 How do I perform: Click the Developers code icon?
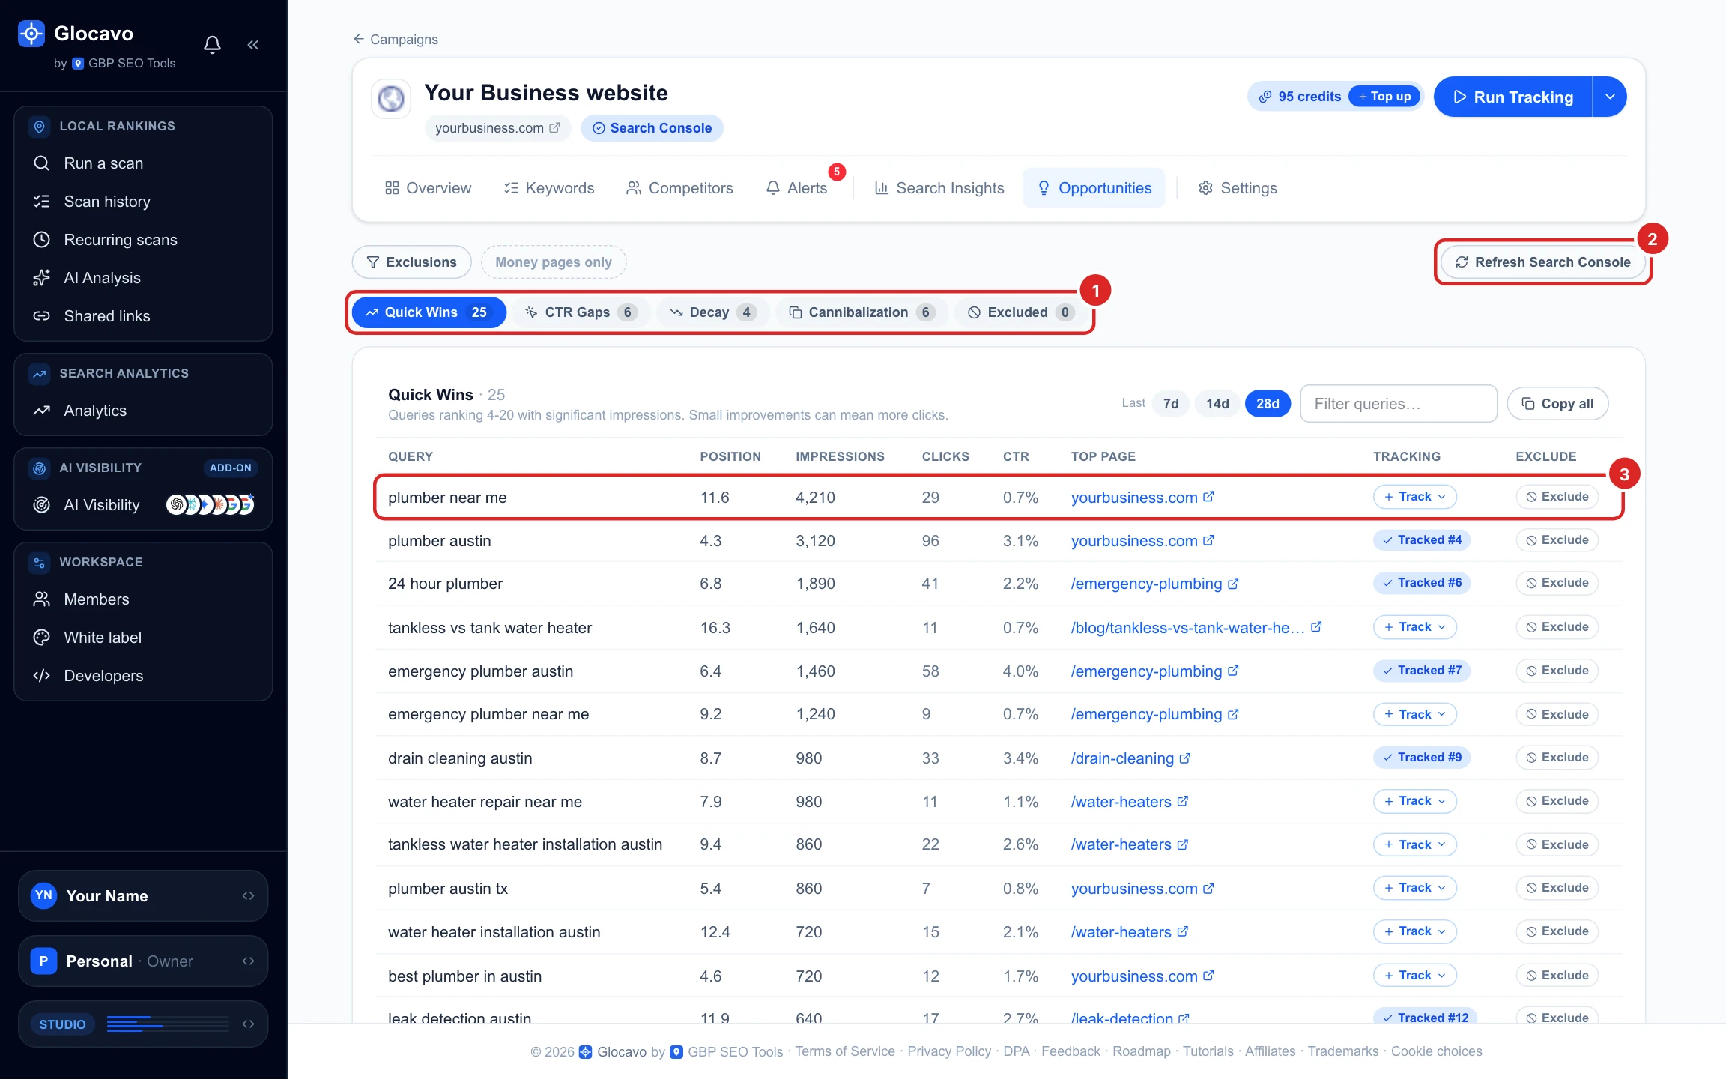click(x=42, y=676)
